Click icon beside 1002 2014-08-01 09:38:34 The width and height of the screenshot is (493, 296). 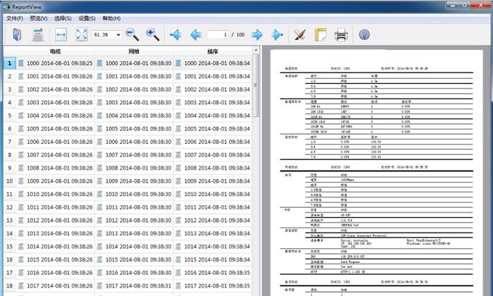[x=178, y=90]
